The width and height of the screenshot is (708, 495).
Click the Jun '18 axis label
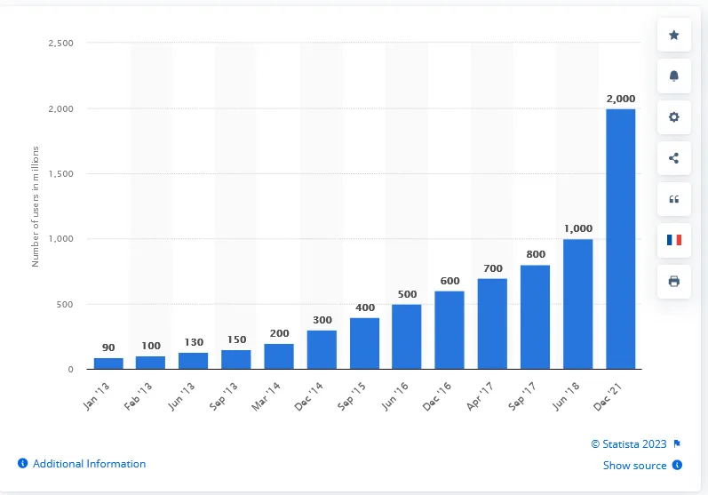click(565, 396)
